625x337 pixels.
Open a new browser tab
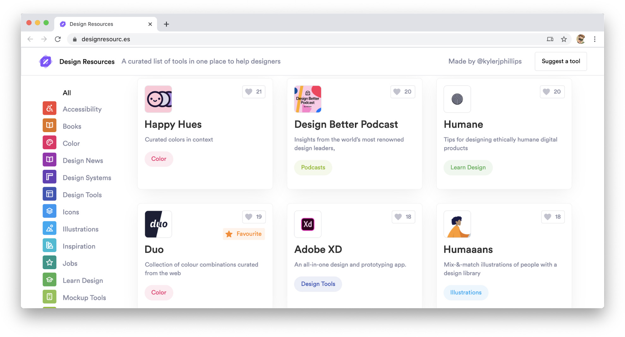(166, 24)
